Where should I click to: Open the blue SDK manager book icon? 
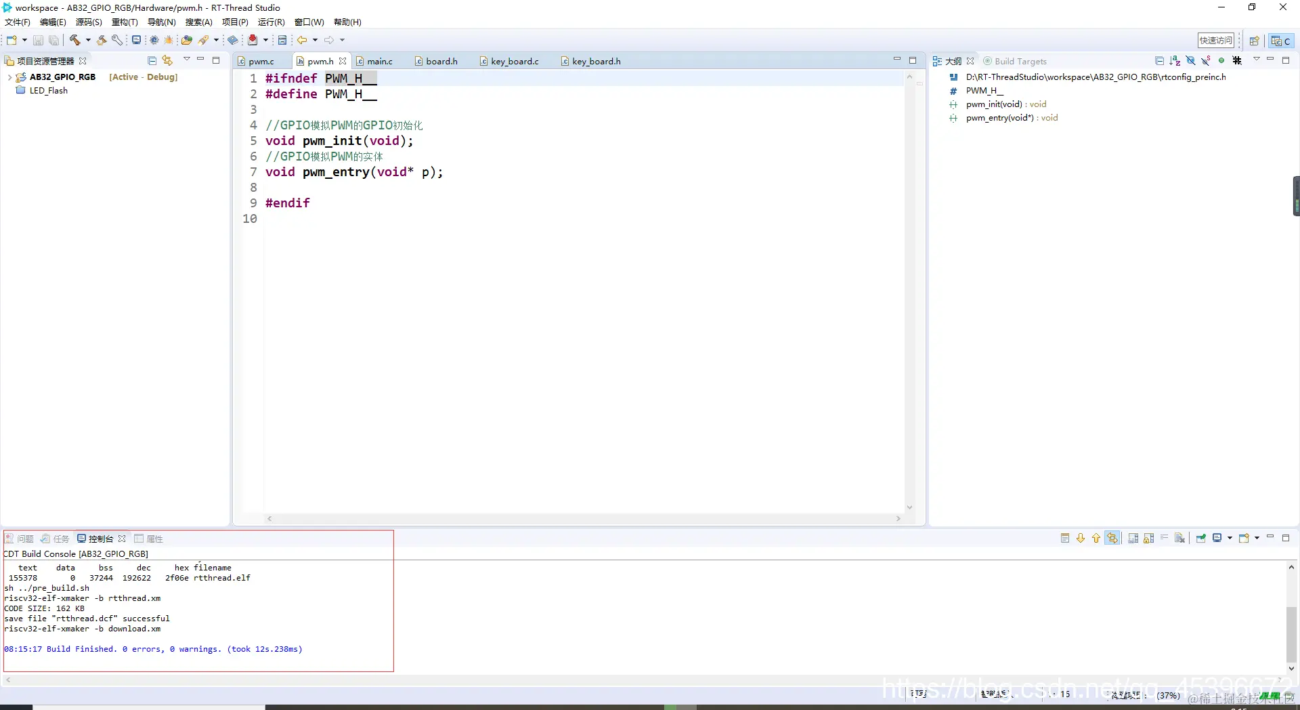[233, 41]
